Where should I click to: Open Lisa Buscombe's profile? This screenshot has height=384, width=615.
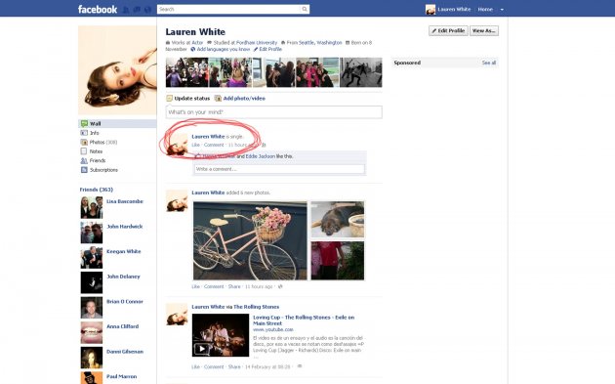125,201
